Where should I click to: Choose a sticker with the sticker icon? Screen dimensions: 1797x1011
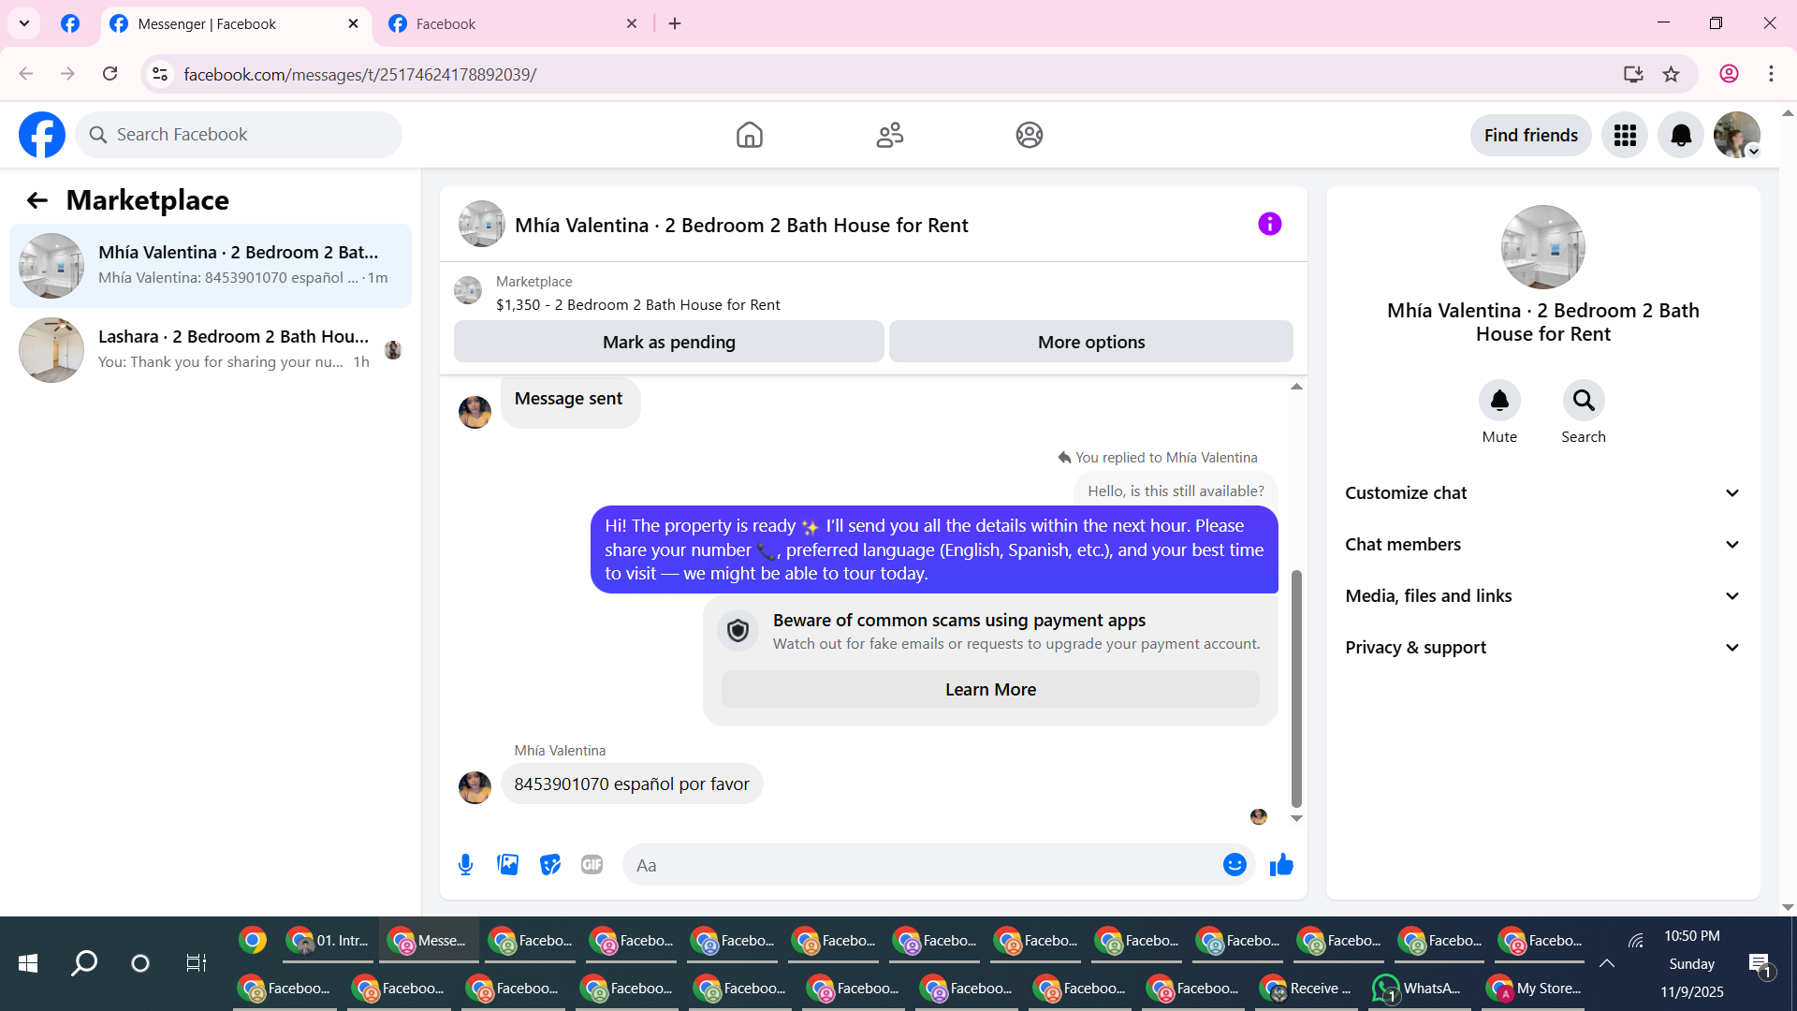[550, 865]
